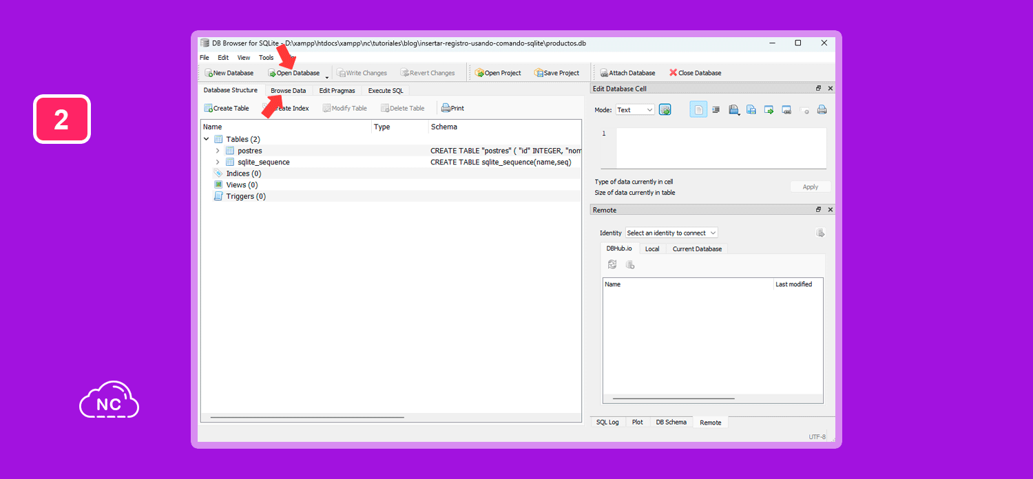The width and height of the screenshot is (1033, 479).
Task: Click the CREATE TABLE "postres" schema text
Action: (x=506, y=151)
